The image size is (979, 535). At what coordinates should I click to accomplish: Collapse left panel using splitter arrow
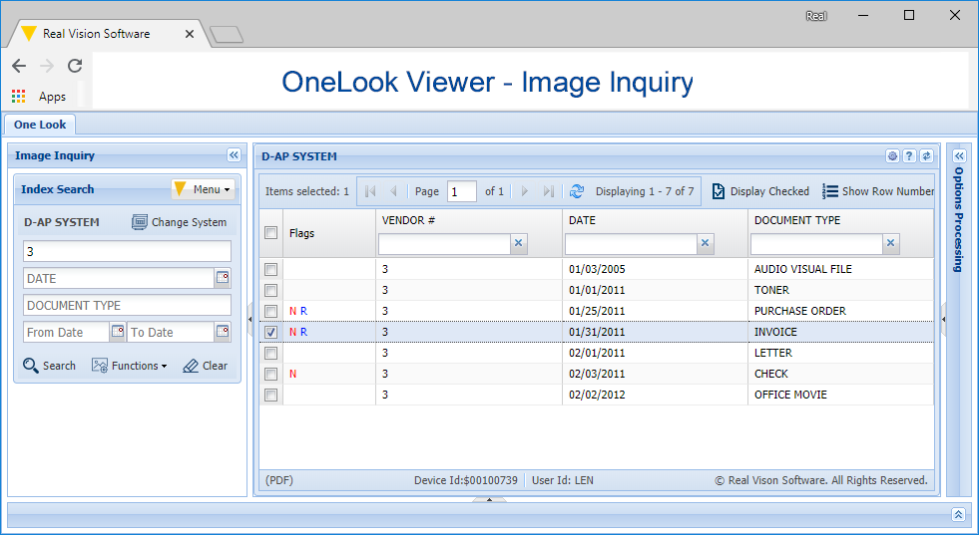250,319
